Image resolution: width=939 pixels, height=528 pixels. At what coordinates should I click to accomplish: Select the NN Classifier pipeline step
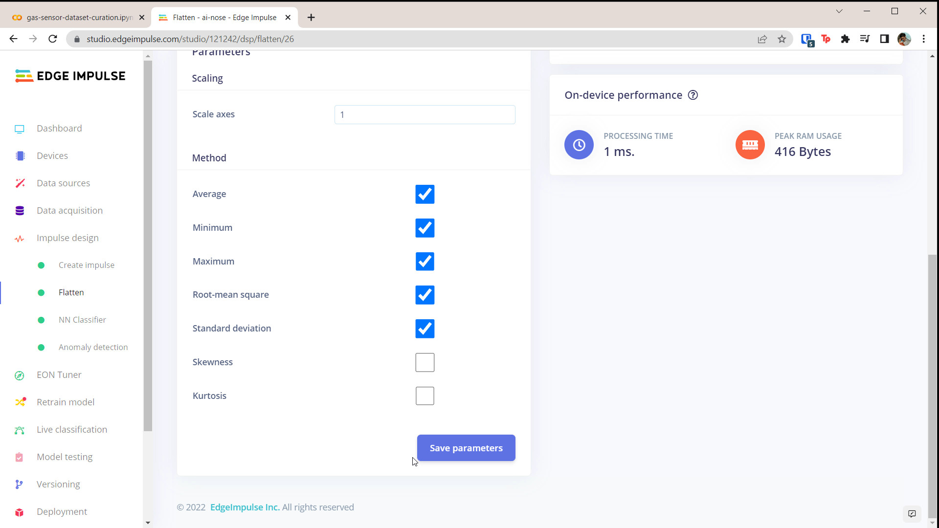click(83, 319)
